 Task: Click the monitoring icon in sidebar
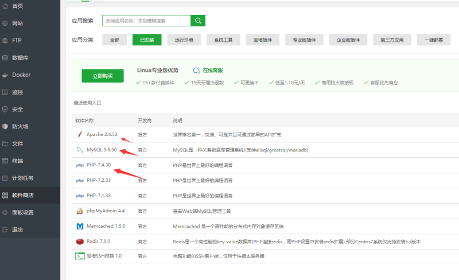coord(5,92)
